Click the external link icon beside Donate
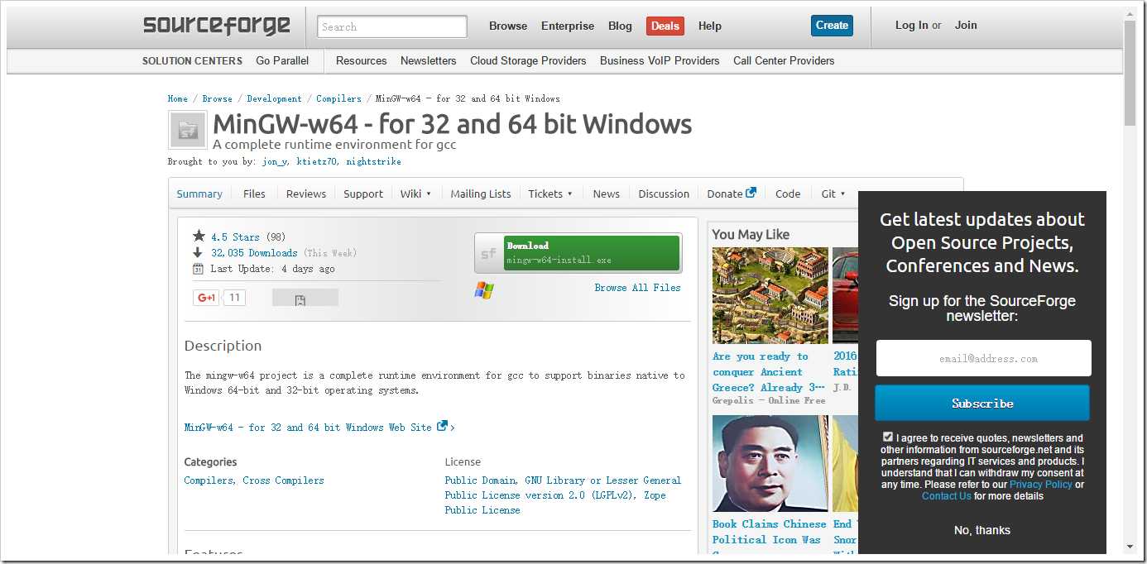1147x564 pixels. coord(751,193)
